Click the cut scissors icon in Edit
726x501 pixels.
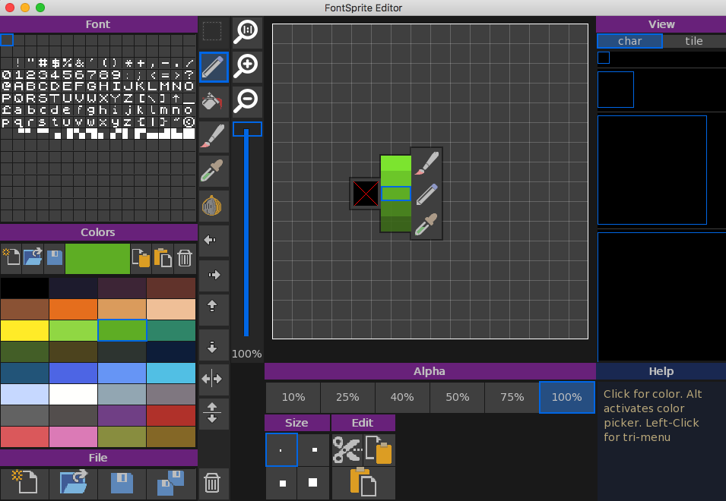tap(347, 450)
